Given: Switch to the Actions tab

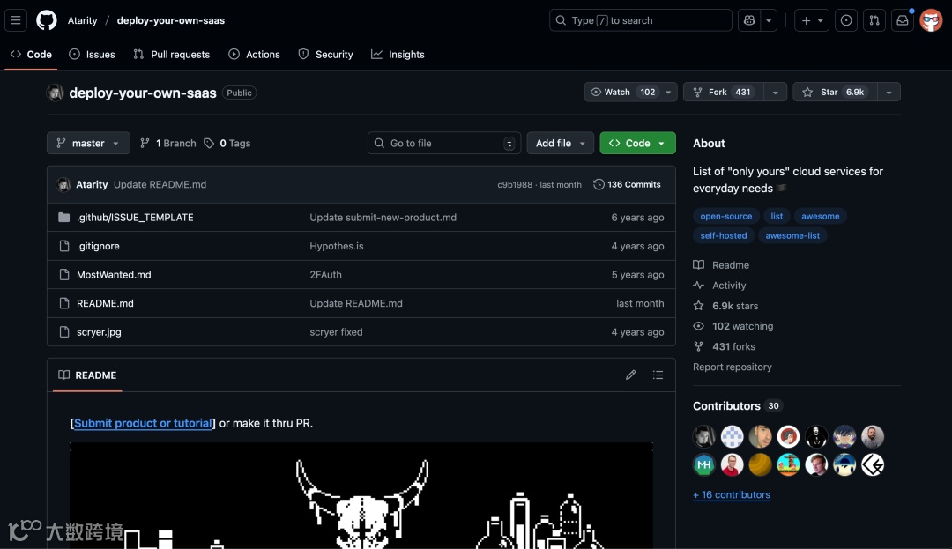Looking at the screenshot, I should point(254,54).
